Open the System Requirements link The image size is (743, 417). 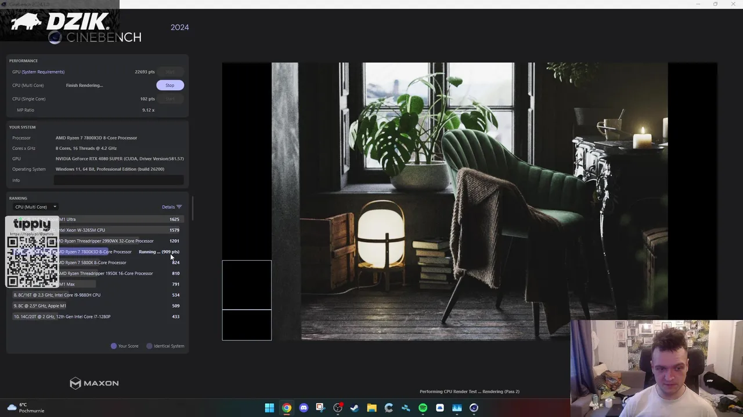click(x=43, y=72)
